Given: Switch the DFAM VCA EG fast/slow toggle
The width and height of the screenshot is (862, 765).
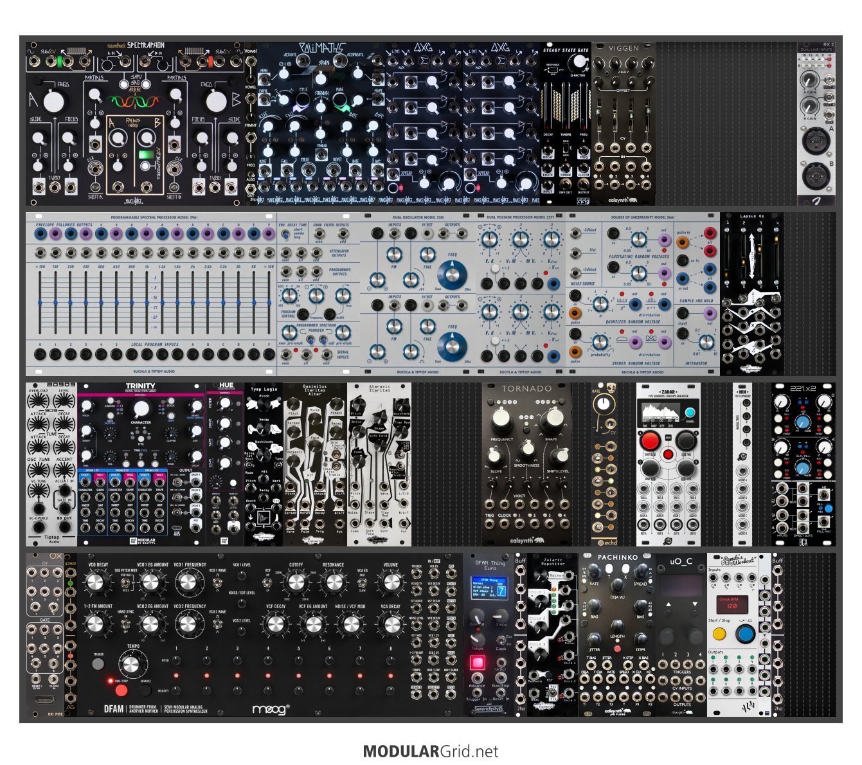Looking at the screenshot, I should pyautogui.click(x=362, y=582).
